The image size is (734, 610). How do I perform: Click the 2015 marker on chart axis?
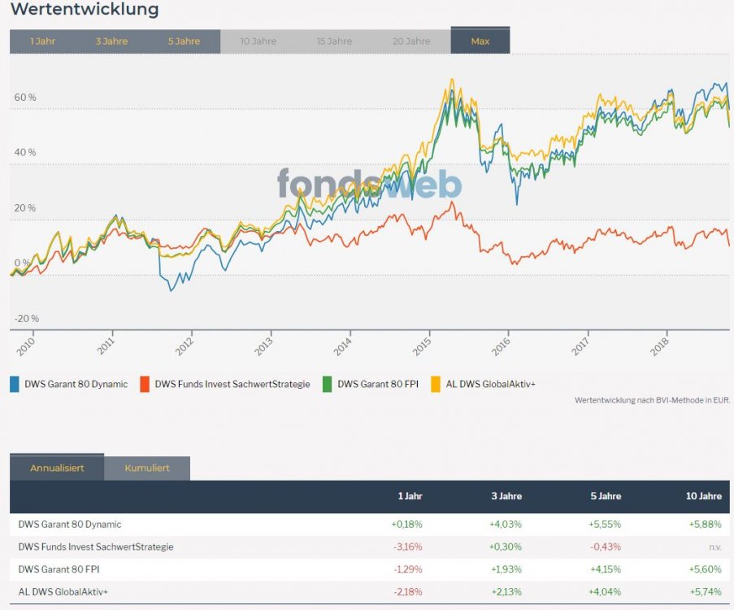[421, 347]
